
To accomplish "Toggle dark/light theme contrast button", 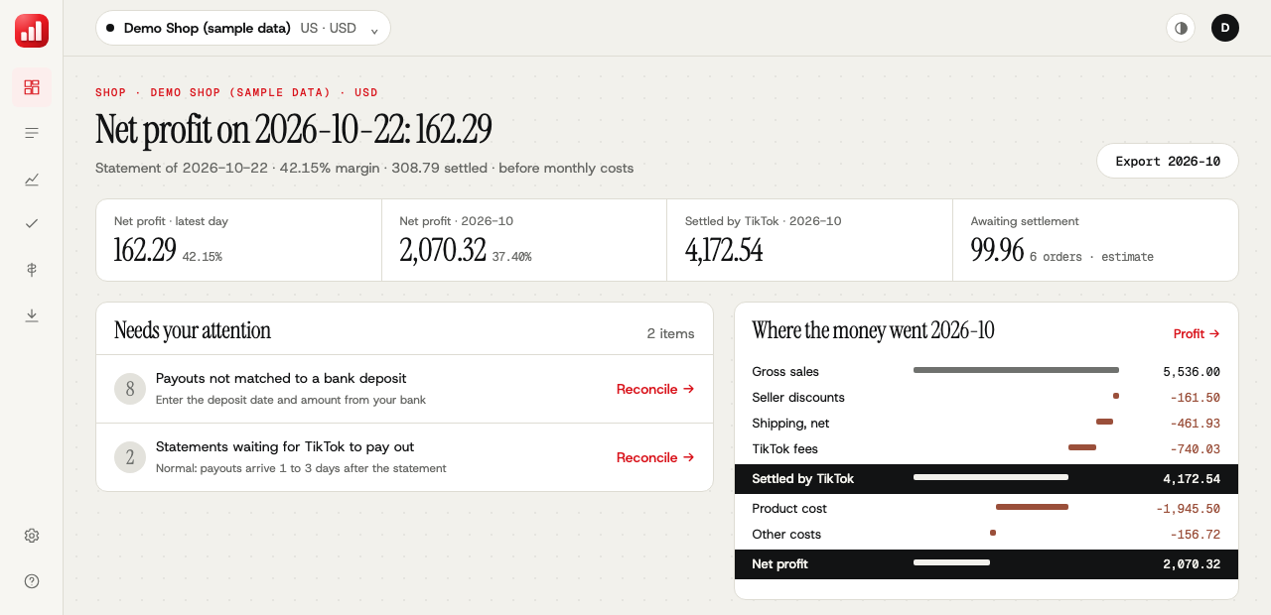I will pyautogui.click(x=1181, y=28).
